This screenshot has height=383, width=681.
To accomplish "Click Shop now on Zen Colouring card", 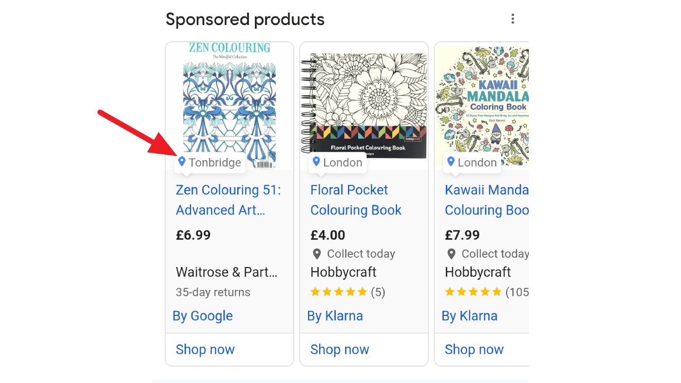I will point(205,349).
